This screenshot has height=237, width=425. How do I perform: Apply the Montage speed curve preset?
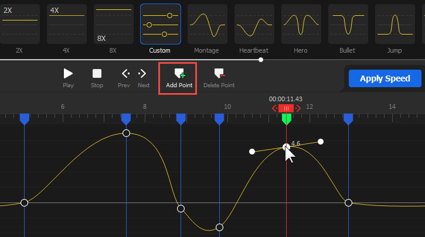208,24
